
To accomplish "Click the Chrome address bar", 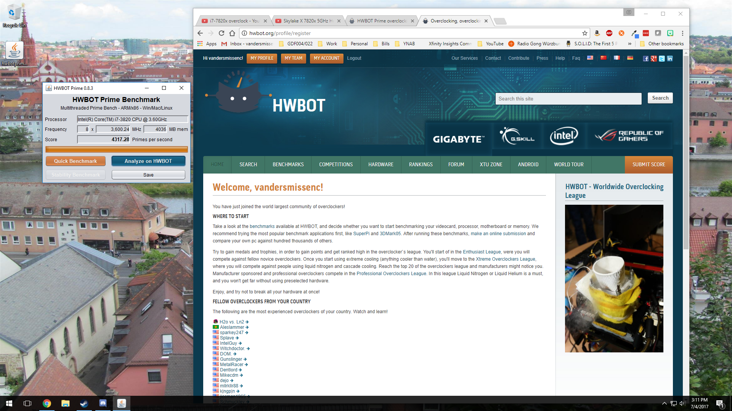I will (x=414, y=33).
